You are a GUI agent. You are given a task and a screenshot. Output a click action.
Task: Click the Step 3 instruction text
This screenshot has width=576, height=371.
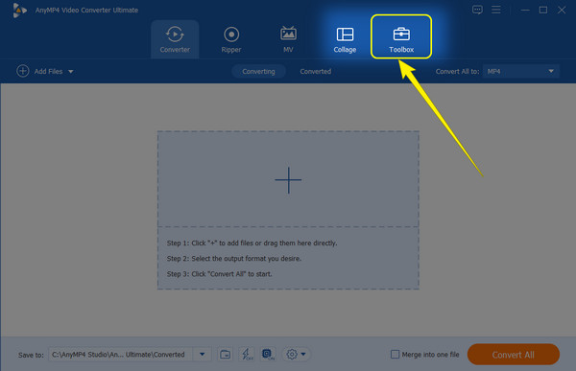click(219, 274)
